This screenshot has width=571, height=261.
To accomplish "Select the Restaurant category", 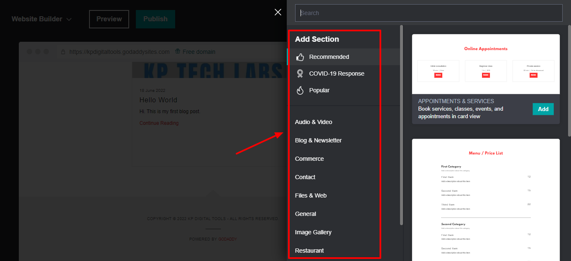I will [x=309, y=251].
